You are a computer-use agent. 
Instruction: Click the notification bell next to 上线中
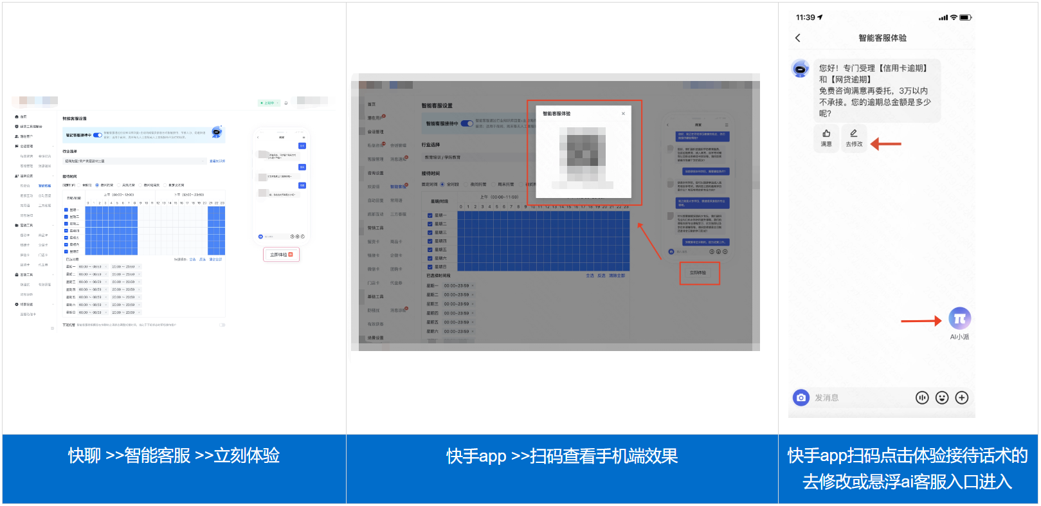pos(286,103)
